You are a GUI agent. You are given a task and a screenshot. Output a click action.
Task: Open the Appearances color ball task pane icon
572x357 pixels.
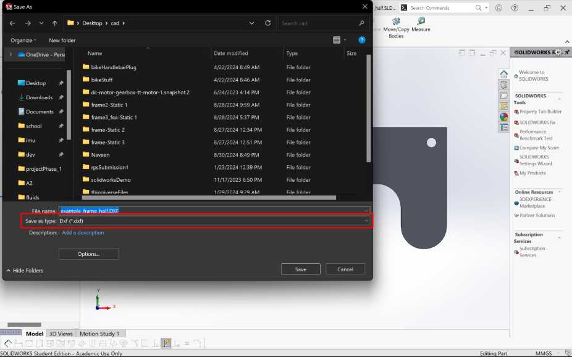pos(504,117)
